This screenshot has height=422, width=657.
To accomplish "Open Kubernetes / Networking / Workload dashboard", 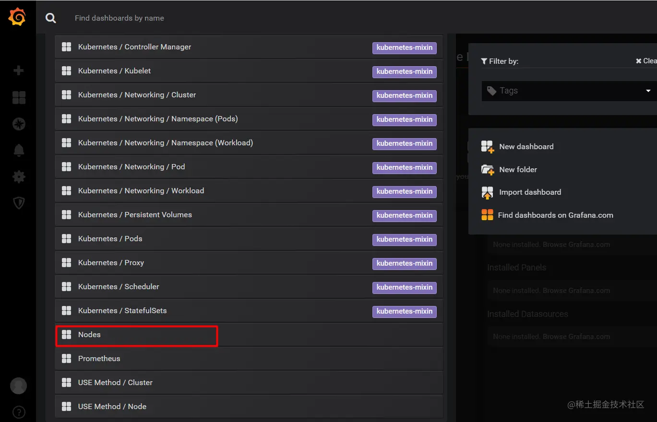I will (x=249, y=191).
